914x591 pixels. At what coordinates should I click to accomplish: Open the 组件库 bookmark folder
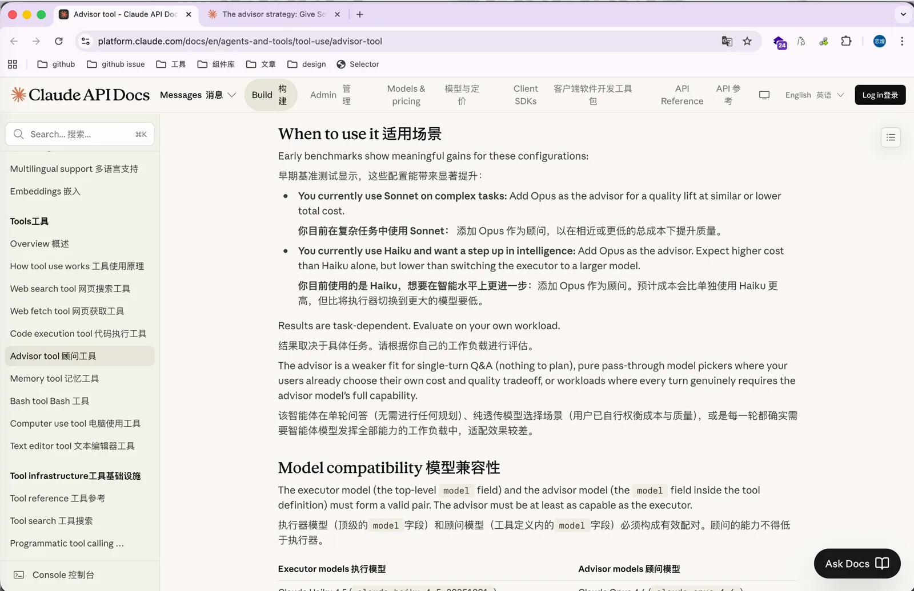216,64
